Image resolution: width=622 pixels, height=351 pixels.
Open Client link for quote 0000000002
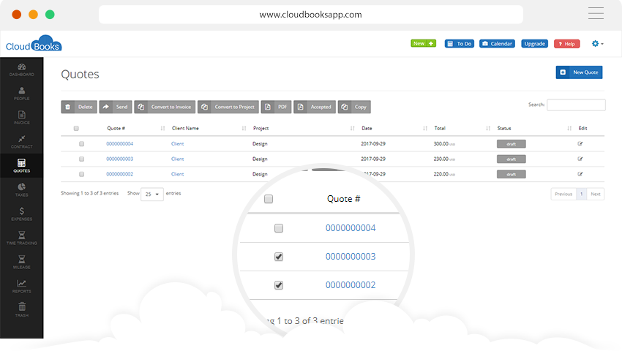177,174
